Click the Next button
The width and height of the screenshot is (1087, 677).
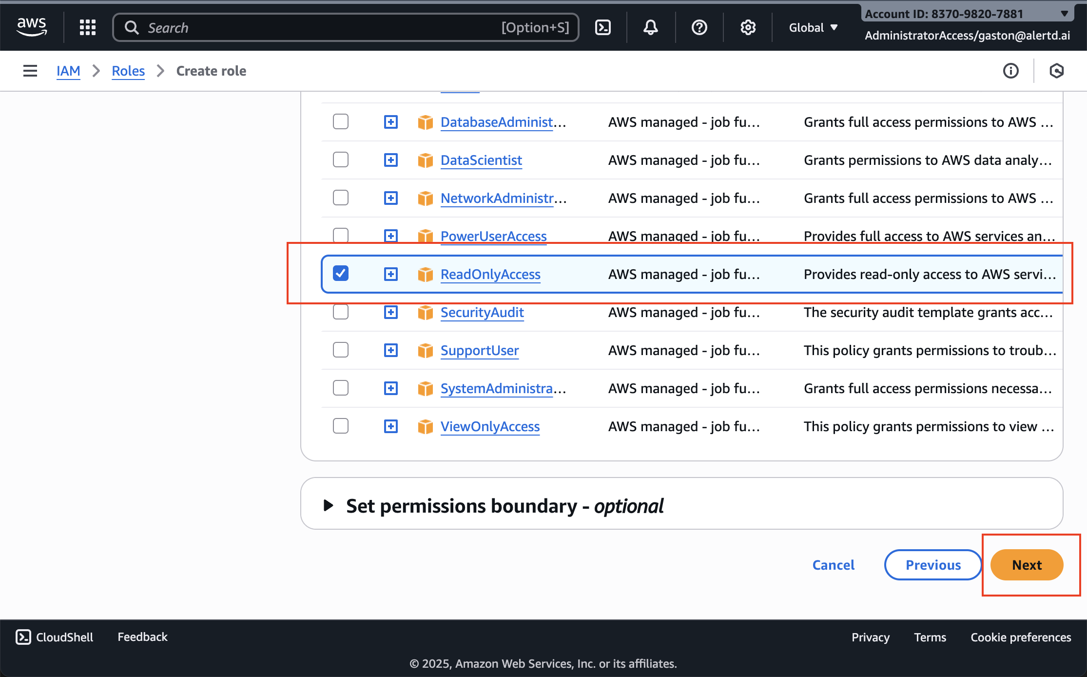pyautogui.click(x=1027, y=565)
